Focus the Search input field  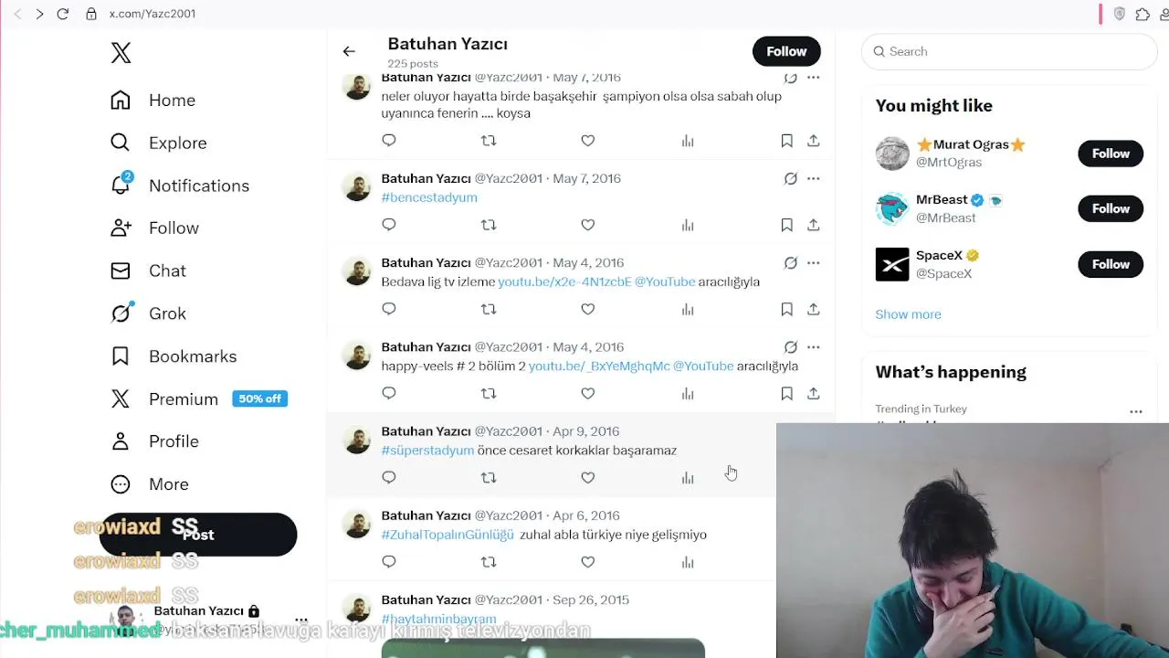click(x=1009, y=51)
